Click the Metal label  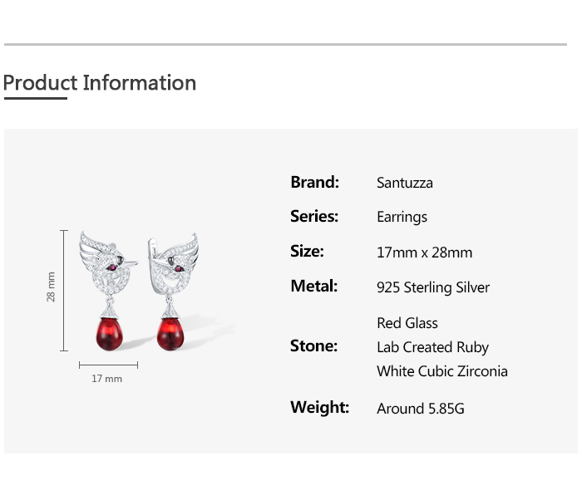pos(313,286)
